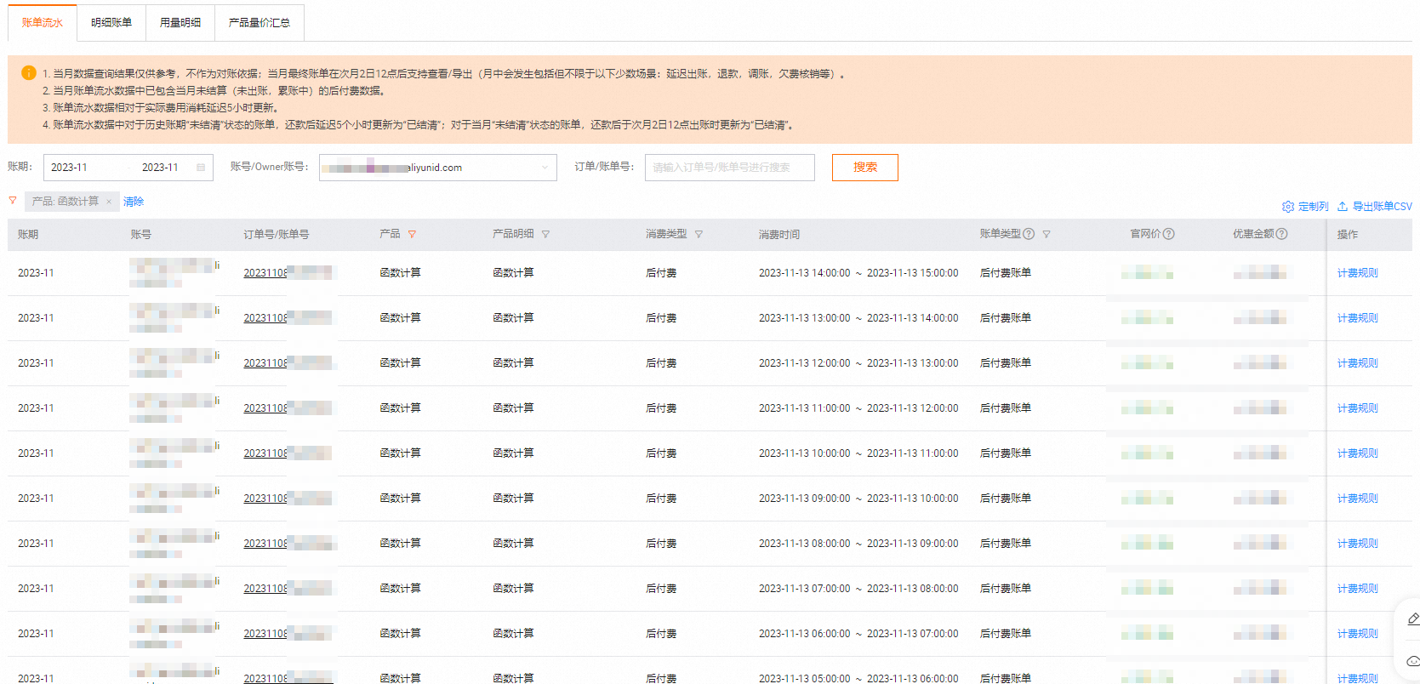Open order number link in the 14:00:00 ~ 15:00:00 row
Image resolution: width=1420 pixels, height=684 pixels.
point(288,273)
